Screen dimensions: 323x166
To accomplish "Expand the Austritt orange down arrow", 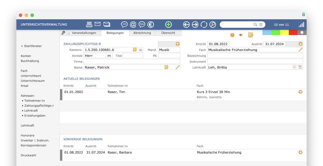I will pos(300,44).
